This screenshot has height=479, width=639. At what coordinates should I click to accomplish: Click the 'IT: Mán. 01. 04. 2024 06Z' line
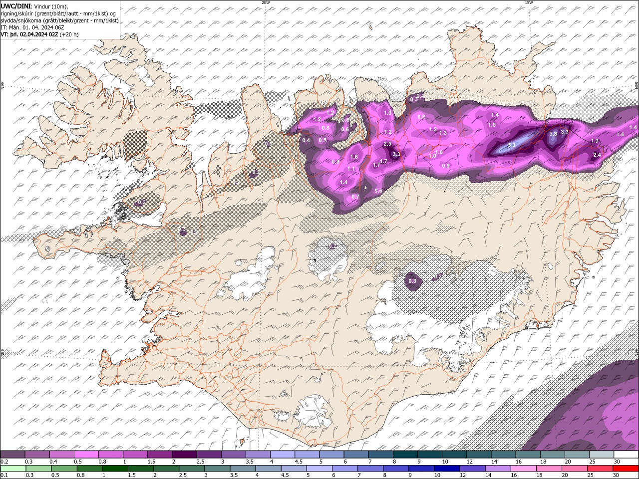tap(33, 27)
